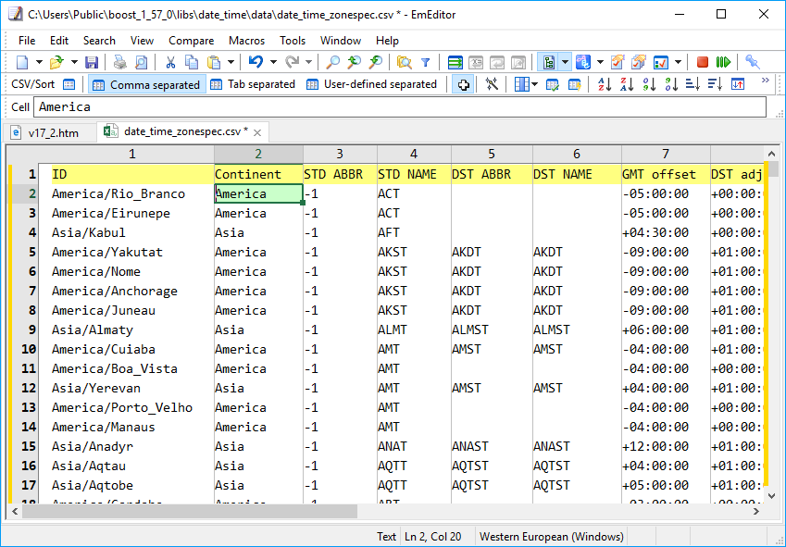Open the New file dropdown arrow
This screenshot has width=786, height=547.
coord(39,62)
